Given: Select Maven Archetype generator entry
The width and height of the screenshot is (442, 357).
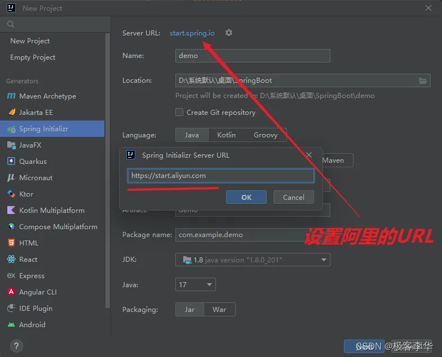Looking at the screenshot, I should (52, 96).
